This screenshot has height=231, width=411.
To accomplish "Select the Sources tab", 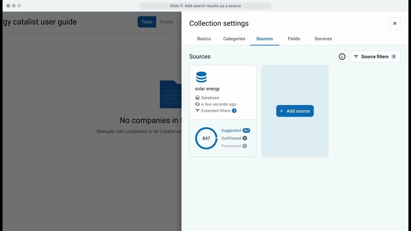I will click(265, 39).
